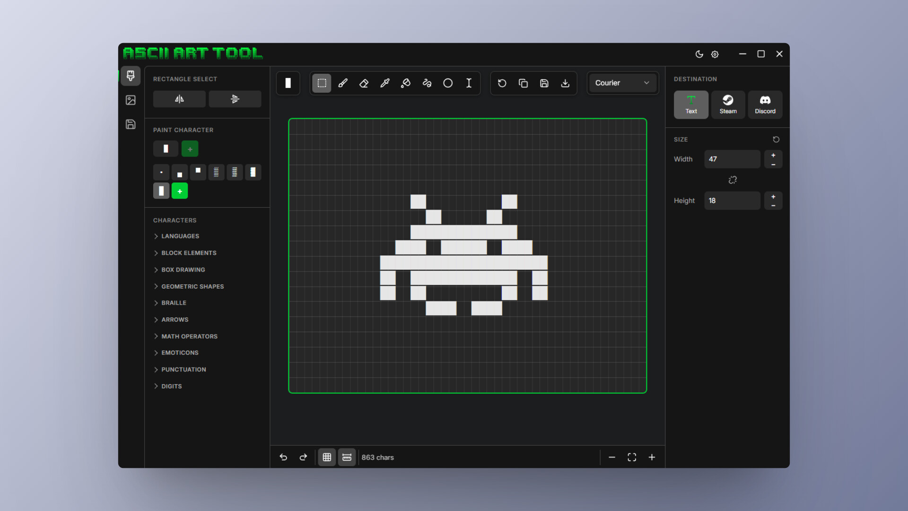The height and width of the screenshot is (511, 908).
Task: Select the Eyedropper tool
Action: point(385,83)
